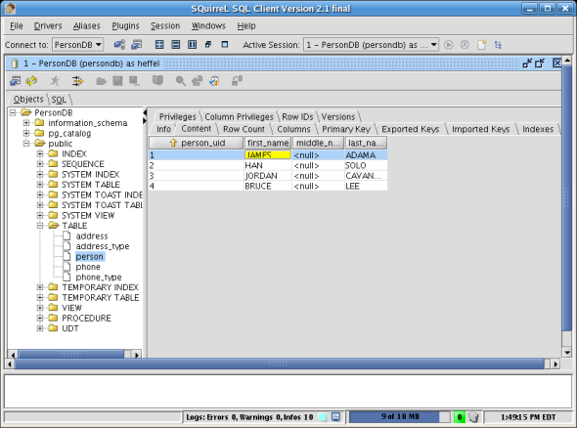
Task: Open the Drivers menu
Action: tap(48, 26)
